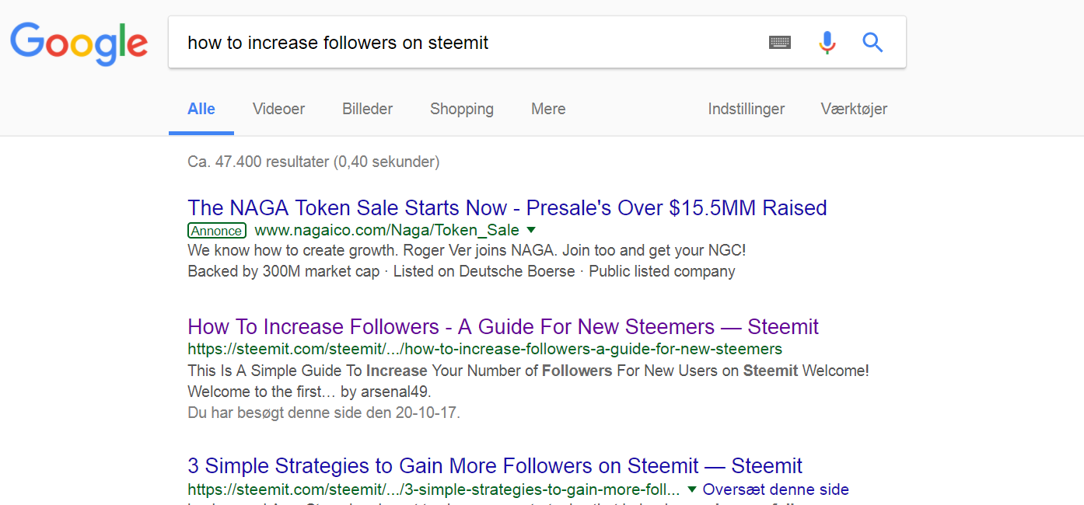This screenshot has width=1084, height=505.
Task: Click the 'Public listed company' text
Action: (x=662, y=272)
